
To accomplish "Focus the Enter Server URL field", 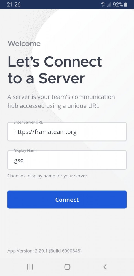I will [67, 132].
